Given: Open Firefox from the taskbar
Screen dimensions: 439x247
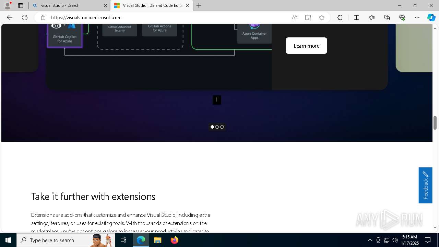Looking at the screenshot, I should [x=174, y=240].
